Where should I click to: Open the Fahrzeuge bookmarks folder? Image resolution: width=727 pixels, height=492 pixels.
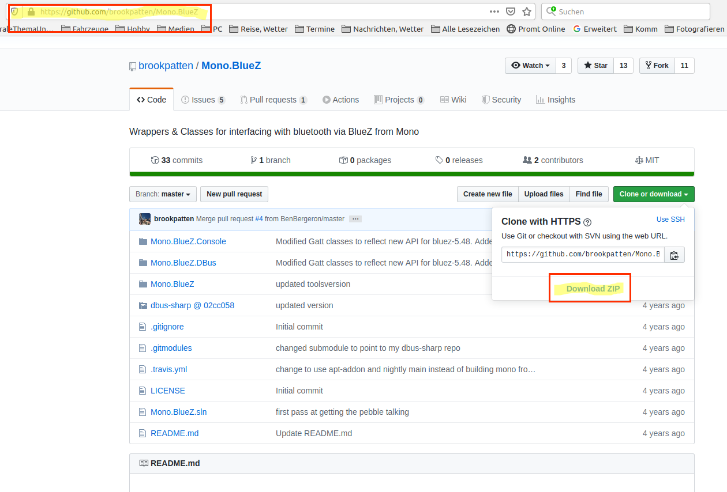coord(85,29)
